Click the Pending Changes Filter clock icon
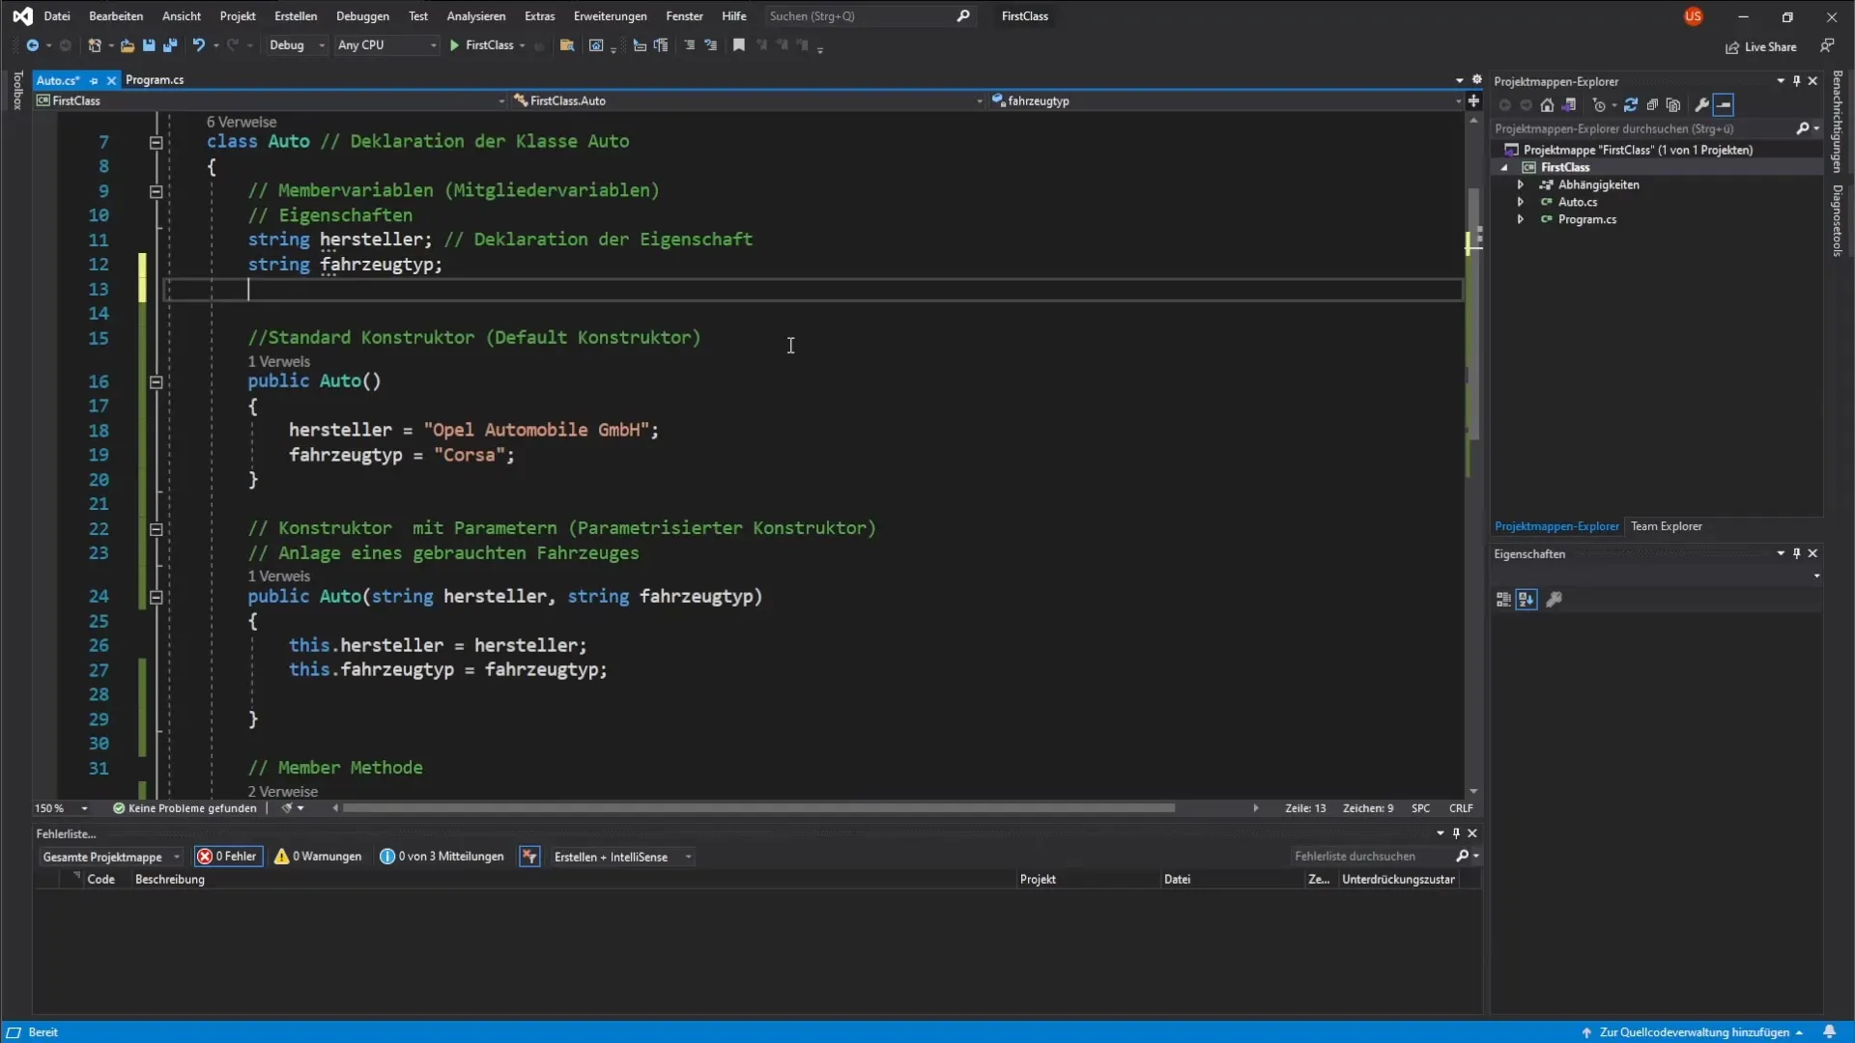This screenshot has height=1043, width=1855. pyautogui.click(x=1599, y=105)
